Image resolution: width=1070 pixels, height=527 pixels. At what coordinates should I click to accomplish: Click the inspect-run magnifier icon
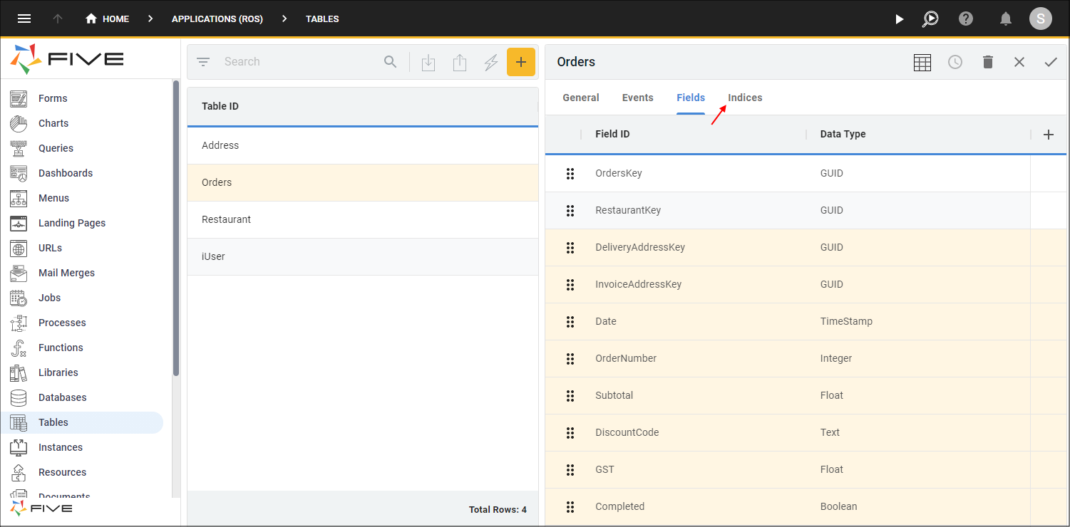click(930, 19)
